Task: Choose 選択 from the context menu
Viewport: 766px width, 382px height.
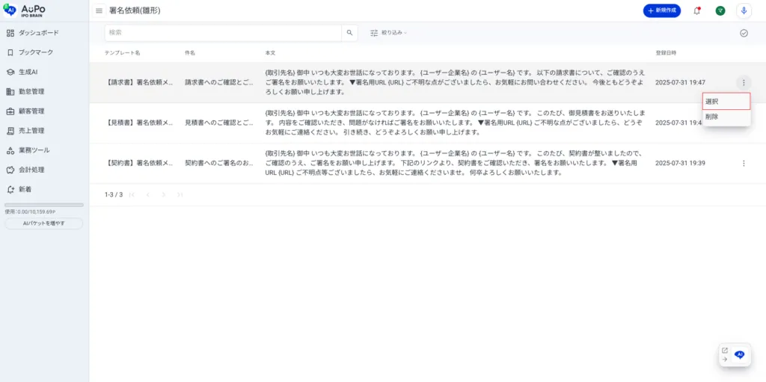Action: pyautogui.click(x=726, y=101)
